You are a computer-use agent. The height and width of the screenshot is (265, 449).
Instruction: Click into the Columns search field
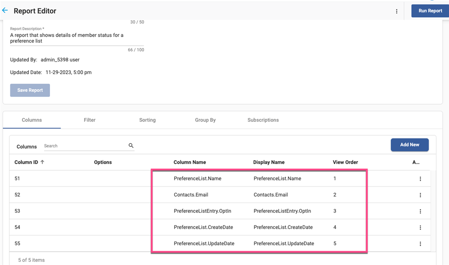click(84, 146)
